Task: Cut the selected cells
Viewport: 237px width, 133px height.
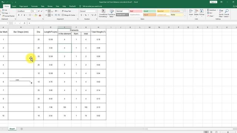Action: click(4, 10)
